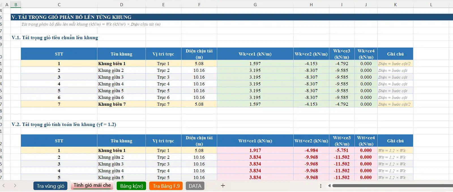Screen dimensions: 453x192
Task: Click the cell with value 1.917
Action: coord(255,150)
